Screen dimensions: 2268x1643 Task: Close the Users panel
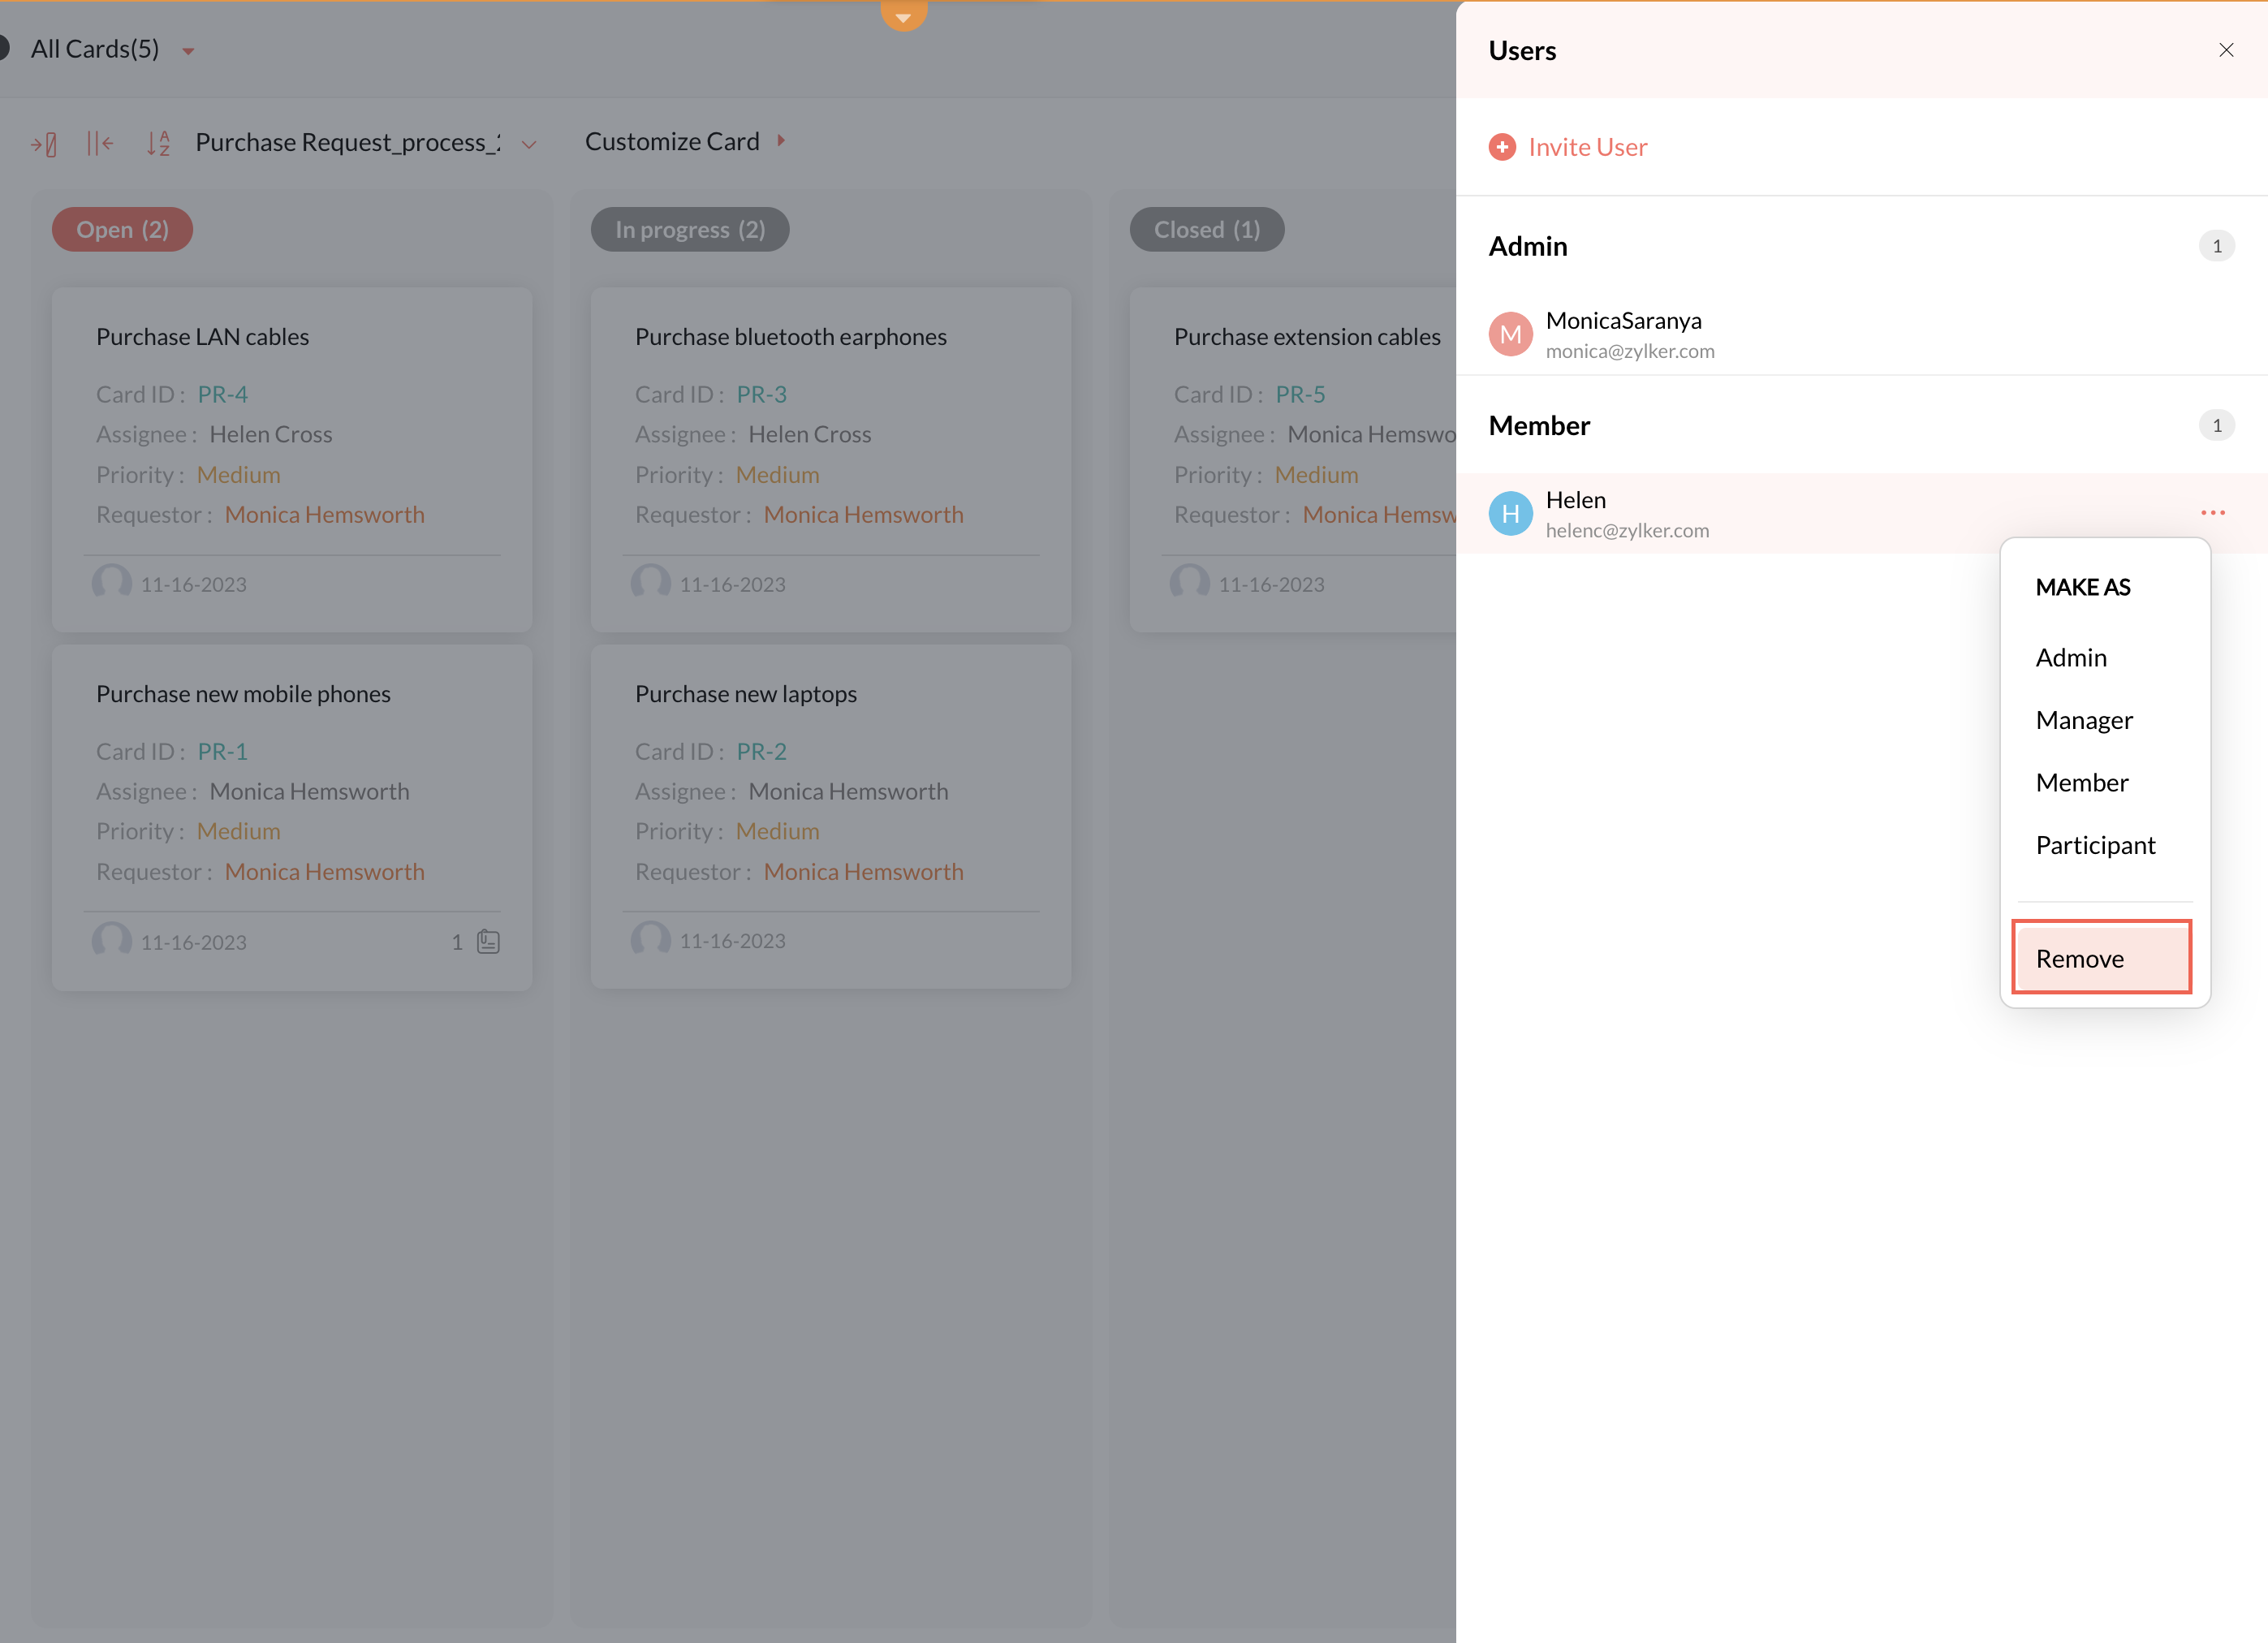click(x=2226, y=50)
